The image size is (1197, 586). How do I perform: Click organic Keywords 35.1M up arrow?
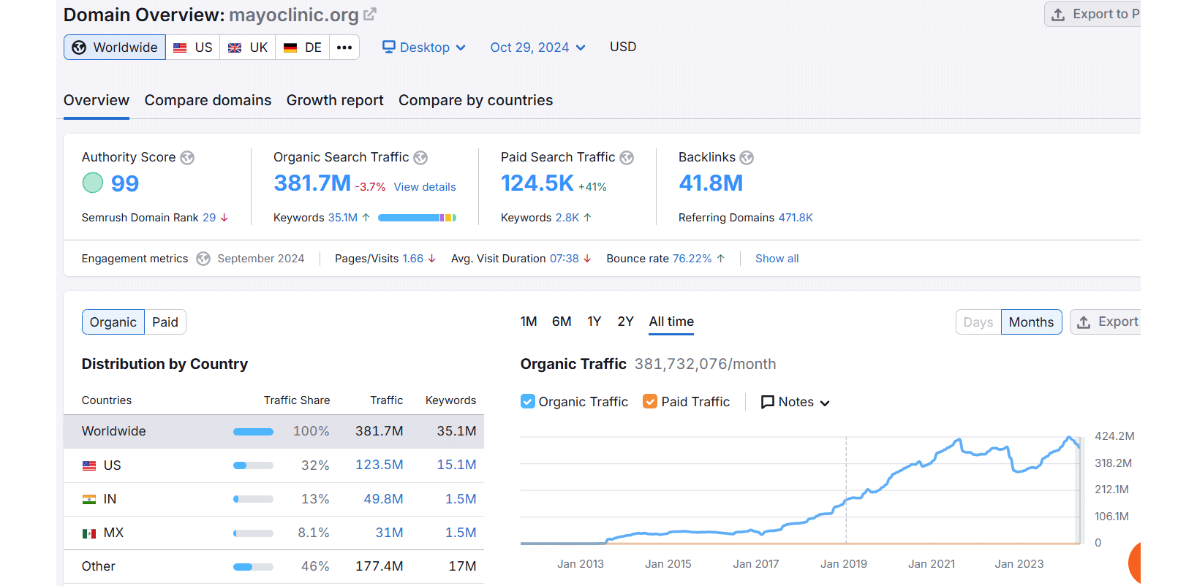pos(366,218)
